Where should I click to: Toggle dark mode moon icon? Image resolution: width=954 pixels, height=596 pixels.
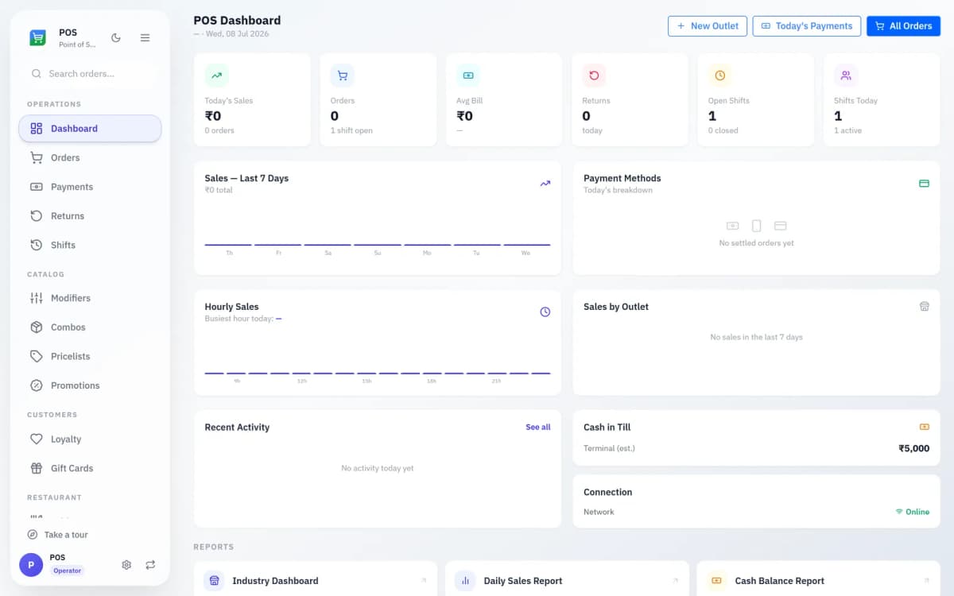pyautogui.click(x=116, y=37)
